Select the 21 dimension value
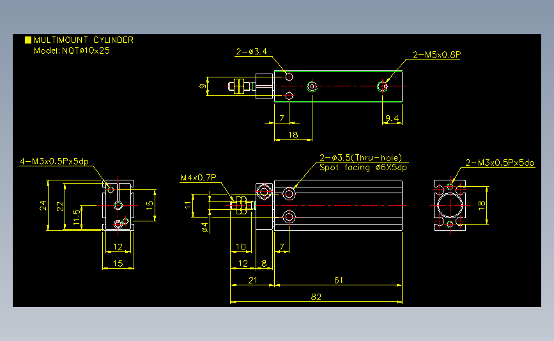This screenshot has height=341, width=554. [252, 280]
